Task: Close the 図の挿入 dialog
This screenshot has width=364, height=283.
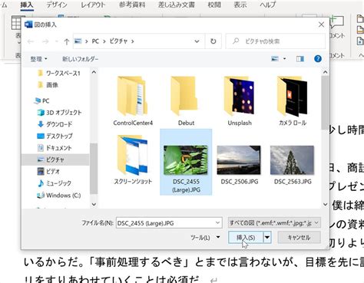Action: (321, 25)
